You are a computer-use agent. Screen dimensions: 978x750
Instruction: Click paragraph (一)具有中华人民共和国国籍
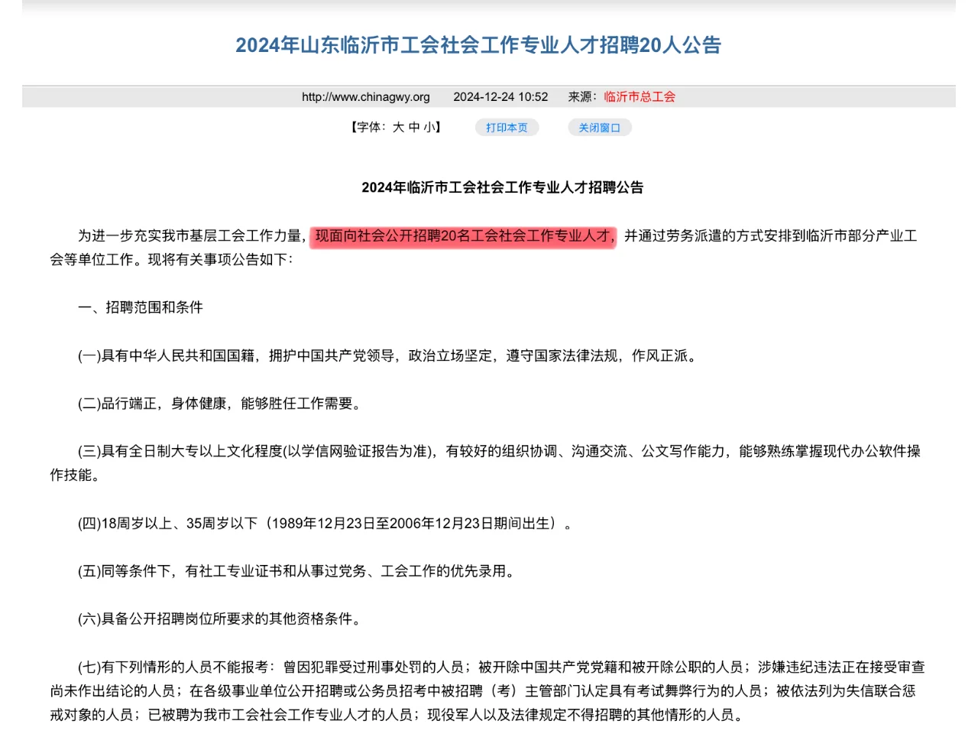[x=389, y=356]
